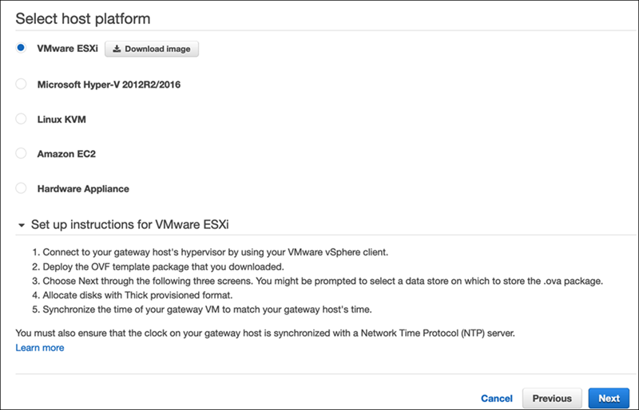Pick the Amazon EC2 radio button
Screen dimensions: 639x410
tap(21, 153)
